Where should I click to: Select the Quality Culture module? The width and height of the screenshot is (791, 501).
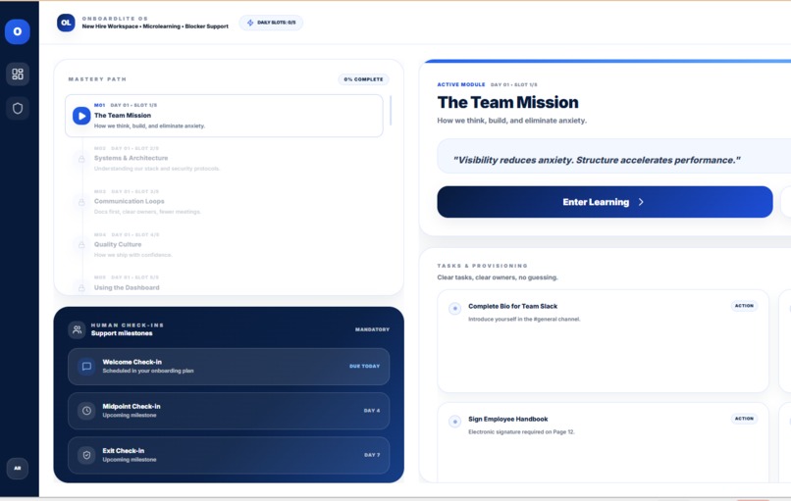[x=224, y=244]
